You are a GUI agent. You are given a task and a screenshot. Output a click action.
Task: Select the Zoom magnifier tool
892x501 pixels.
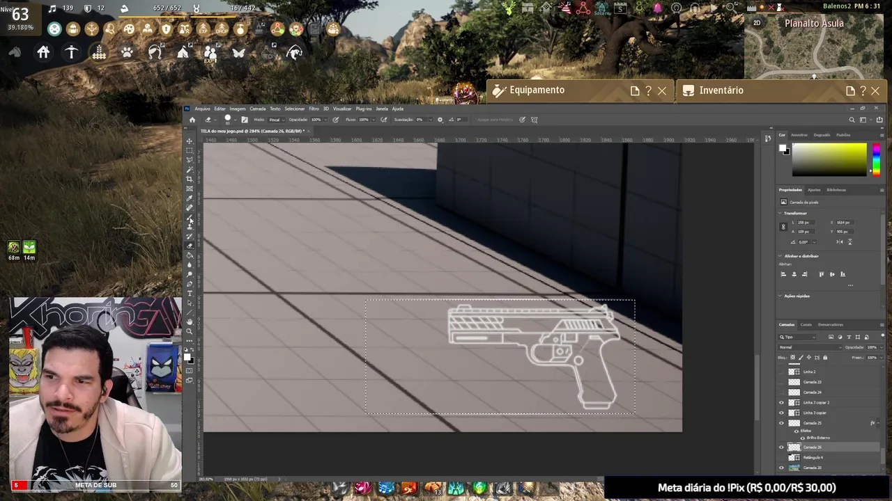[190, 332]
